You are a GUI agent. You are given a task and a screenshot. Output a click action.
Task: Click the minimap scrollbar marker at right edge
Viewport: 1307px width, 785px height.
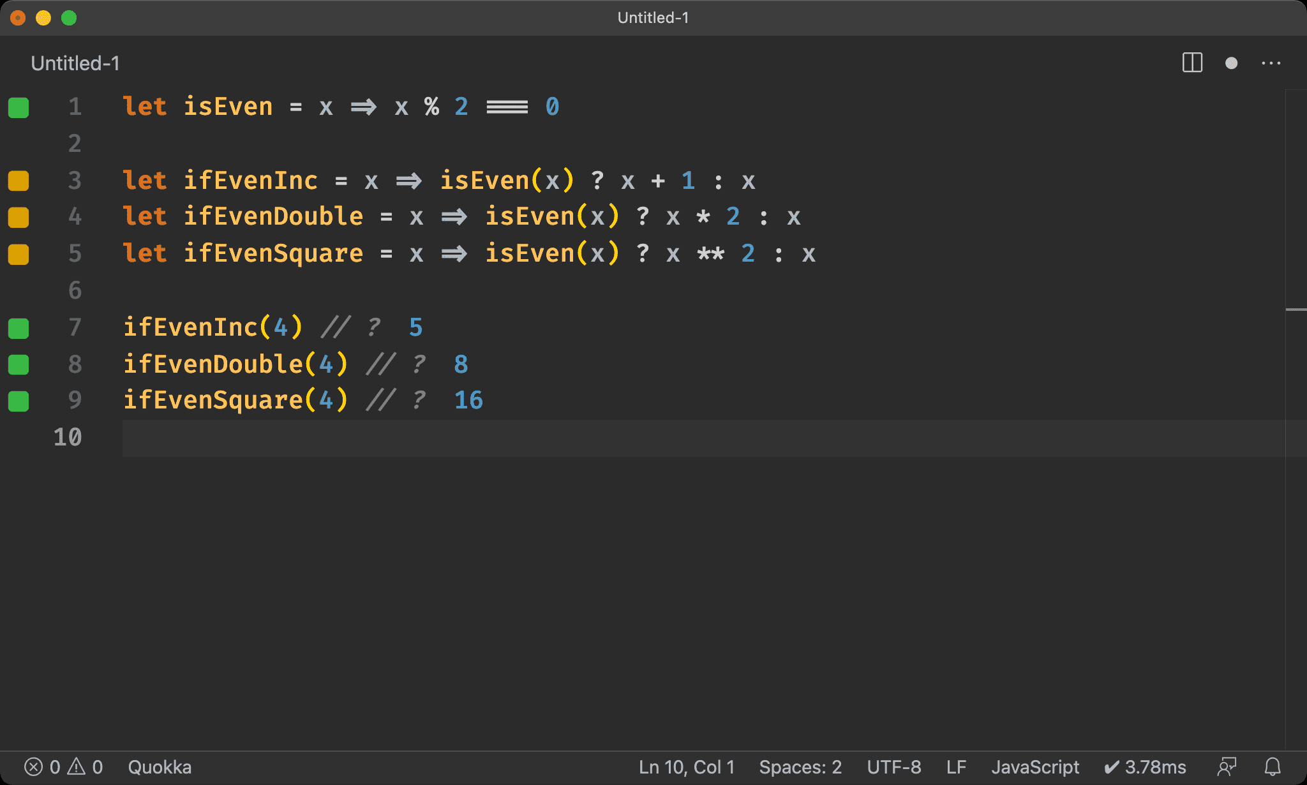click(1296, 310)
